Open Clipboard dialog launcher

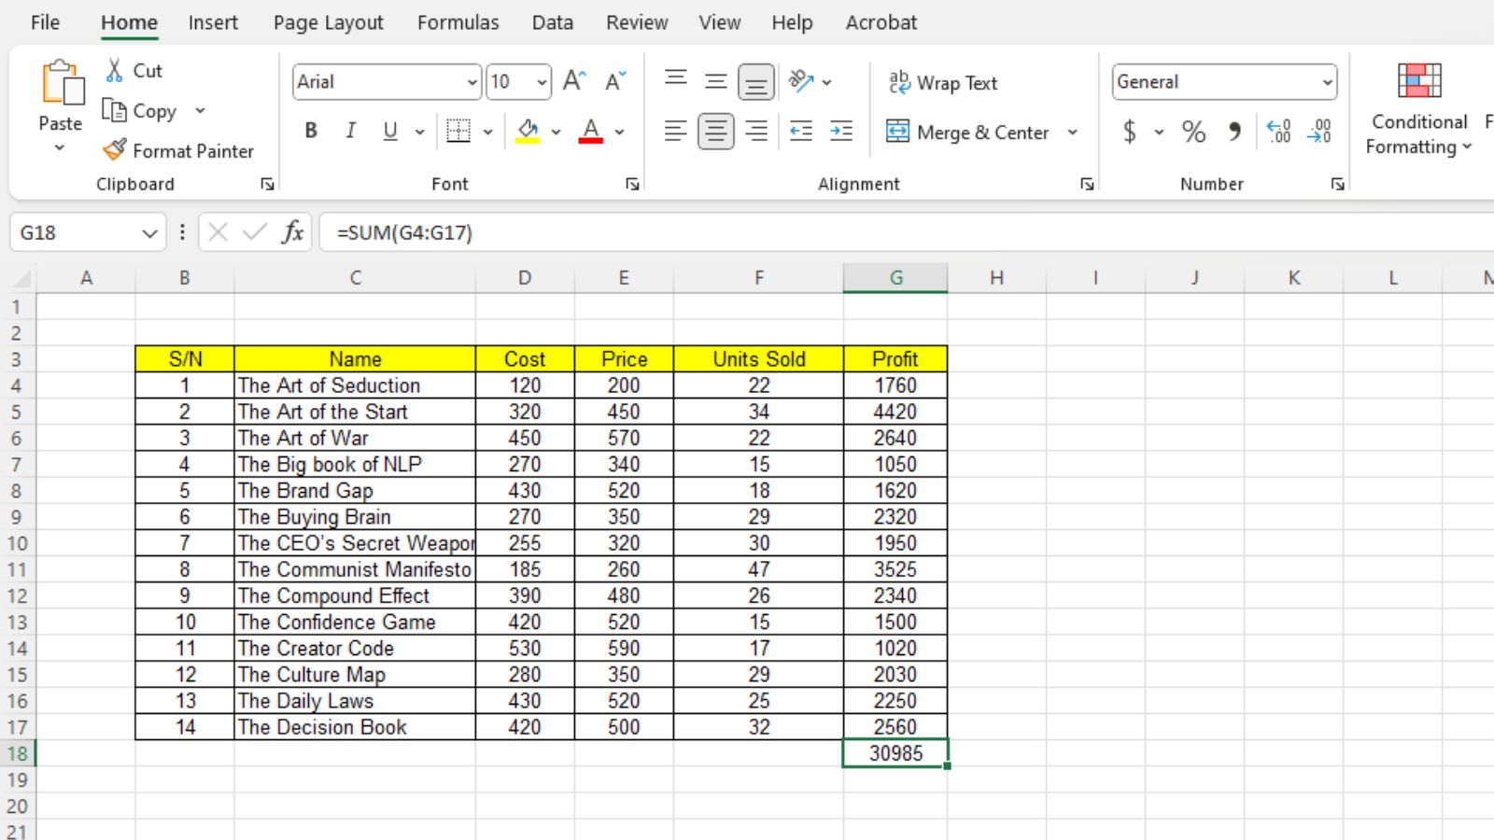click(x=267, y=184)
